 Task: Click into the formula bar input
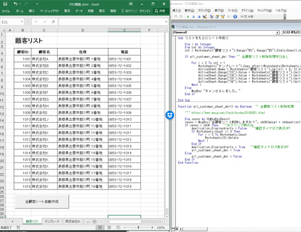point(112,22)
